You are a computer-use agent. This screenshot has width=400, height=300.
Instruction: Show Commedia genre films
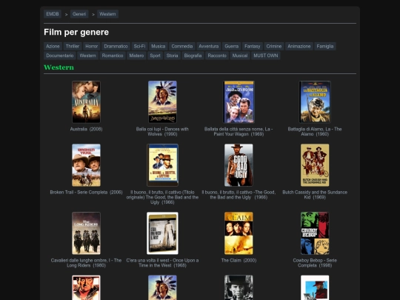pyautogui.click(x=182, y=46)
